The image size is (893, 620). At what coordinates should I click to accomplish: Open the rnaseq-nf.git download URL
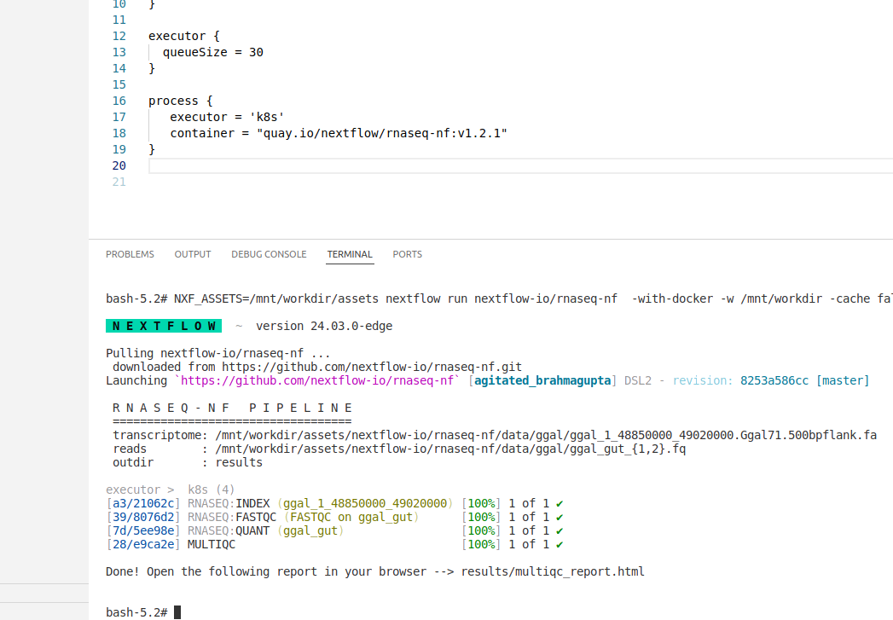pyautogui.click(x=368, y=367)
